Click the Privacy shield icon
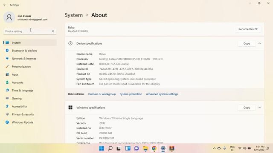Image resolution: width=273 pixels, height=153 pixels. (7, 114)
